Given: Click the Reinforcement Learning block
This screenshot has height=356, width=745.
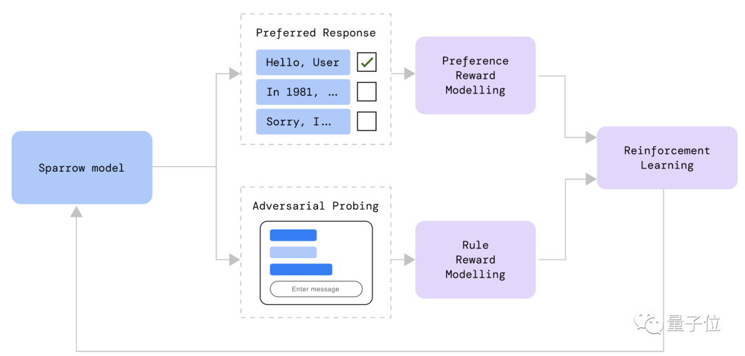Looking at the screenshot, I should pyautogui.click(x=666, y=158).
